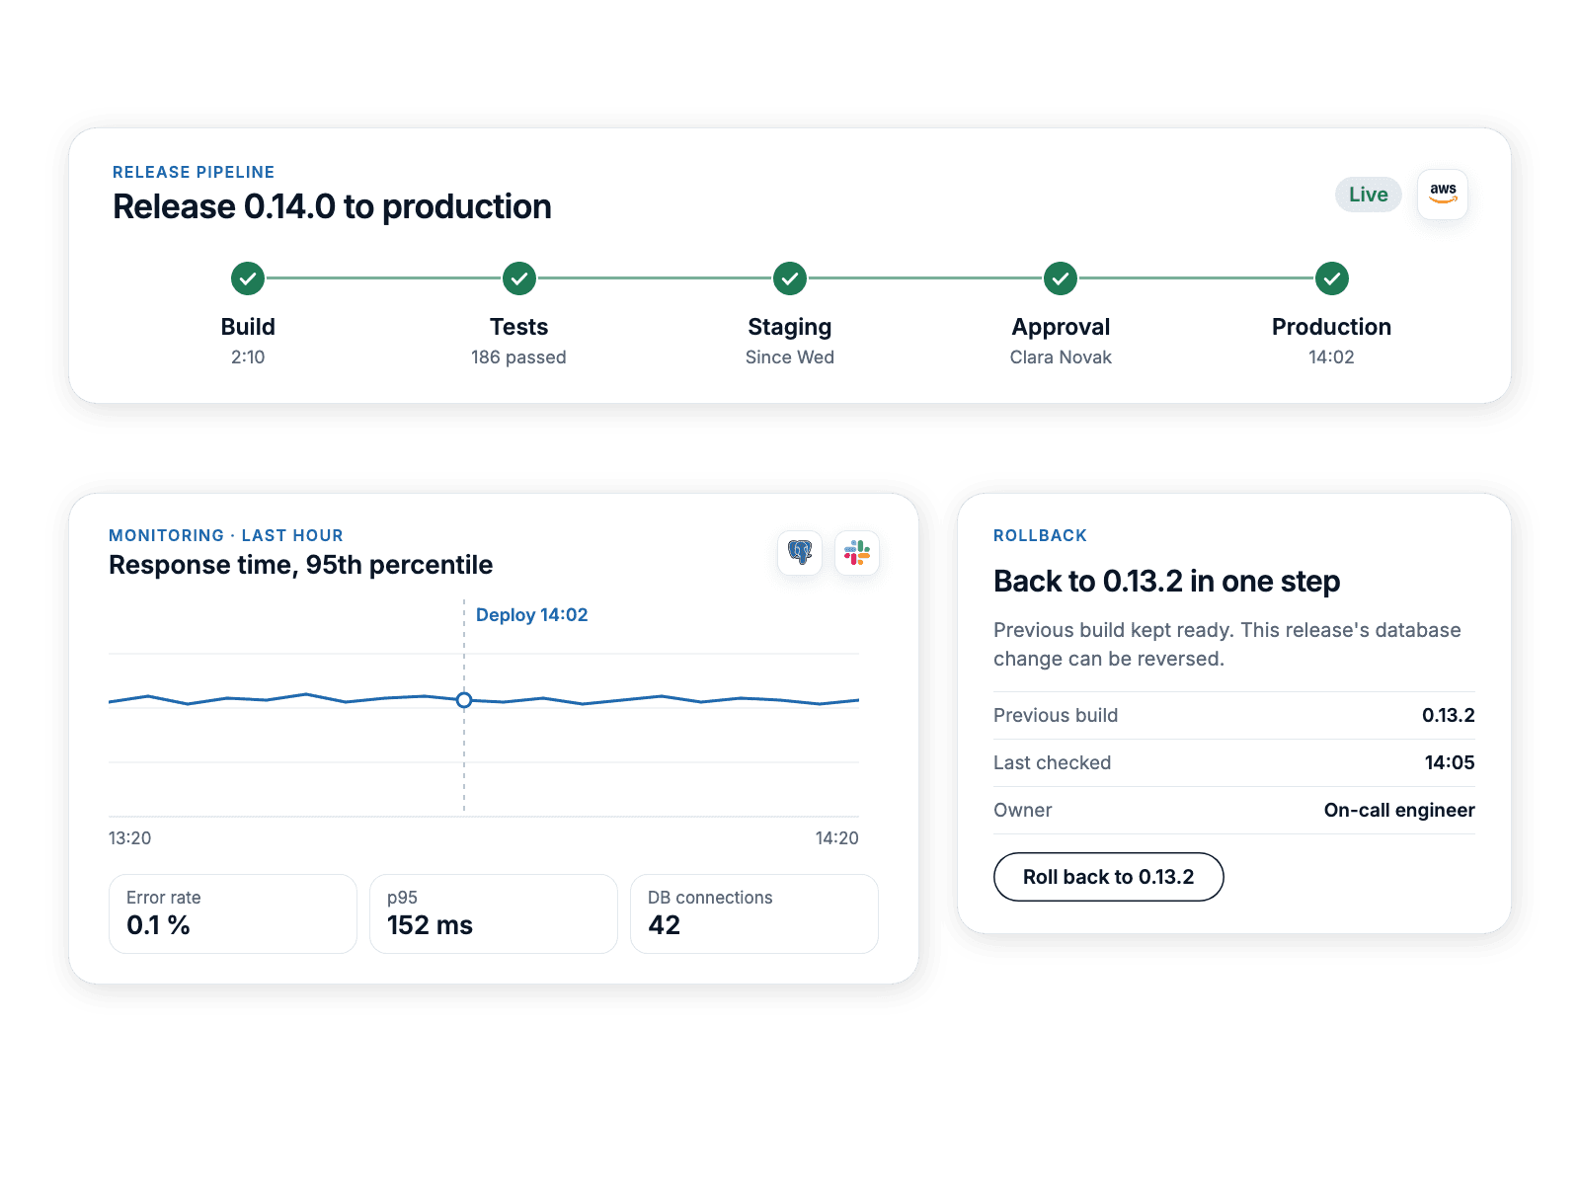This screenshot has width=1580, height=1185.
Task: Click the Staging step checkmark
Action: point(790,278)
